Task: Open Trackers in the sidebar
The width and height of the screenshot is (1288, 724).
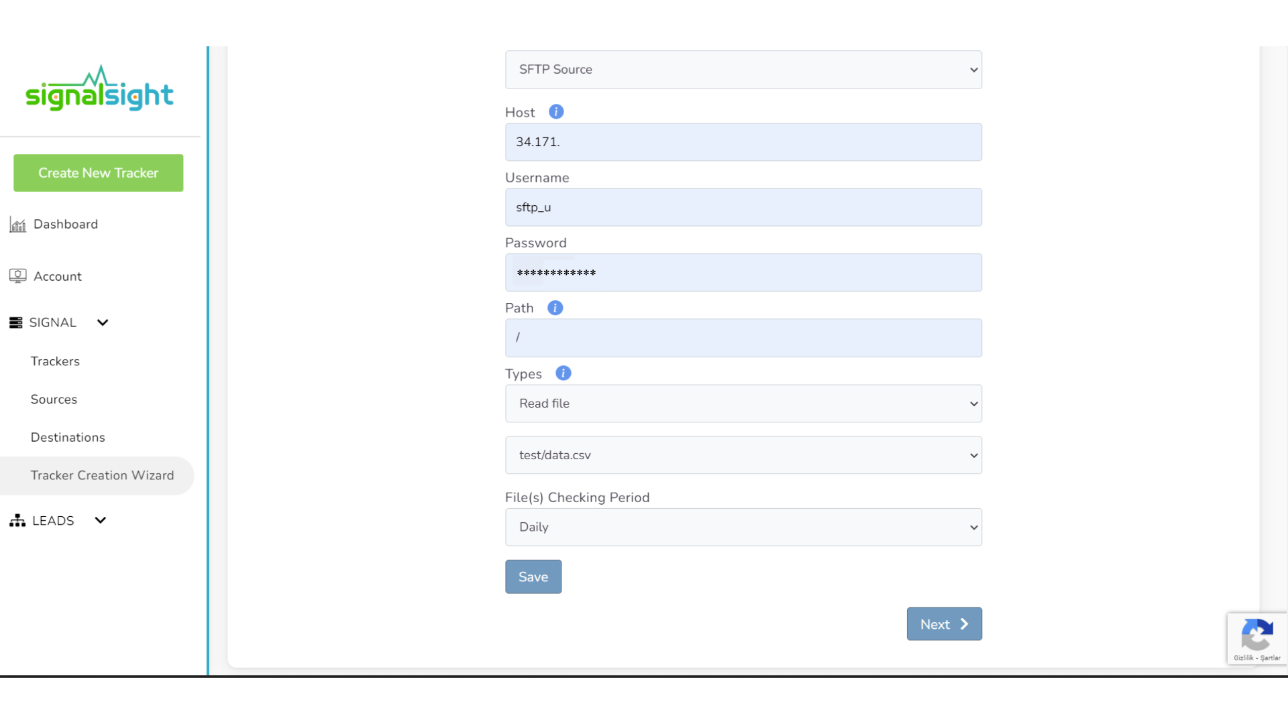Action: [x=55, y=361]
